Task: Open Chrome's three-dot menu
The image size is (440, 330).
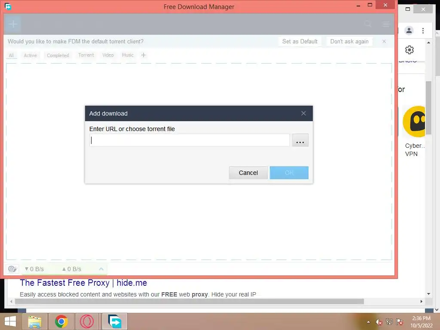Action: (423, 31)
